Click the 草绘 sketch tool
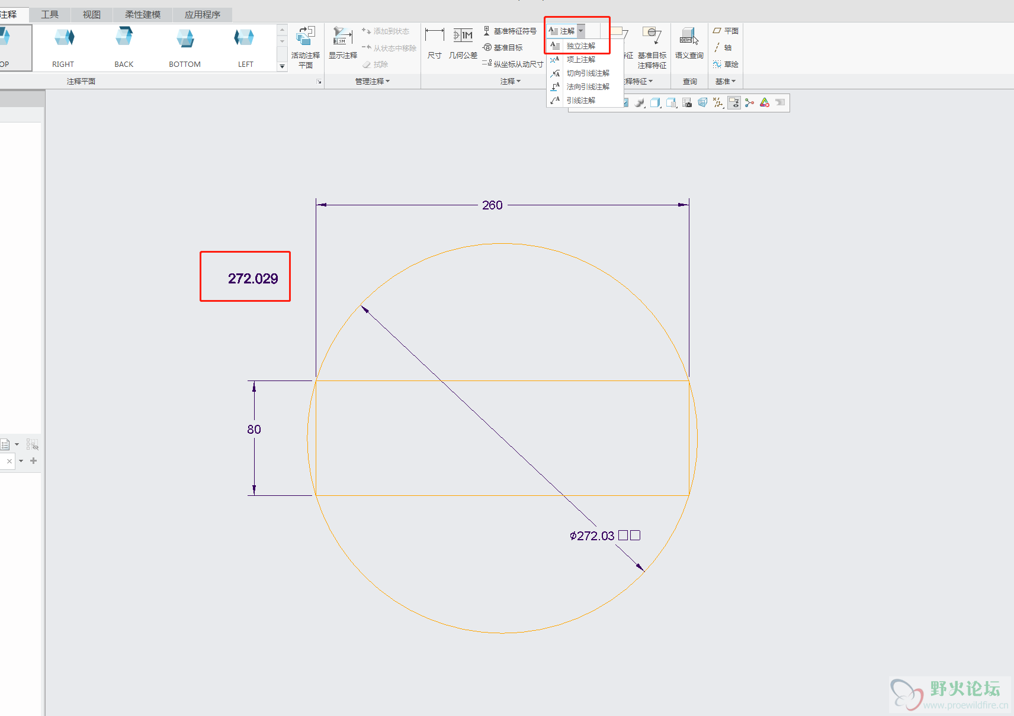This screenshot has width=1014, height=716. pyautogui.click(x=726, y=64)
